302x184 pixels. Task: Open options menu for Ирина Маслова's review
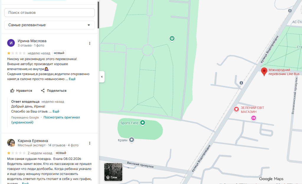pos(90,44)
